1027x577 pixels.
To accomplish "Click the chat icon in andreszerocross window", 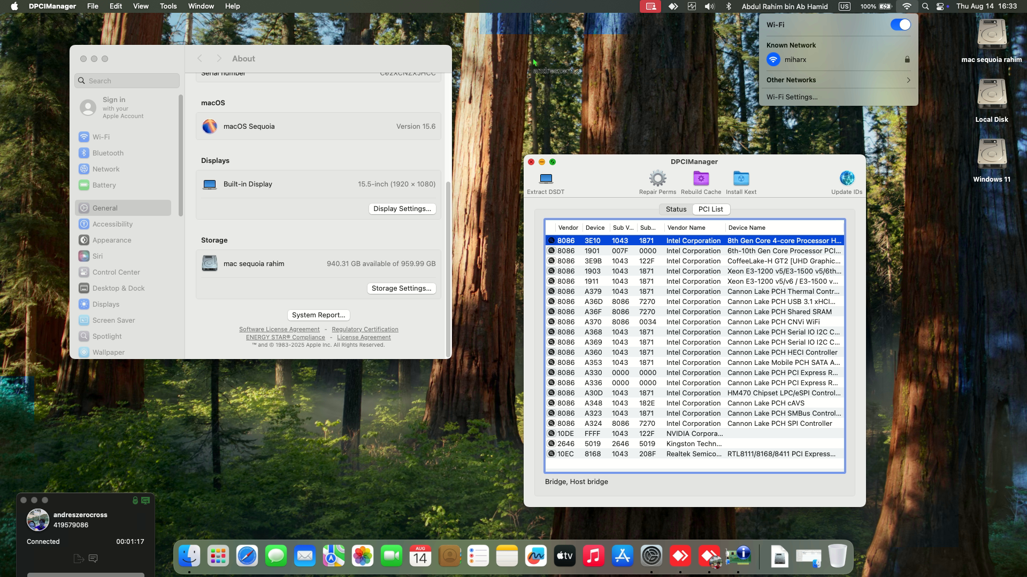I will click(x=93, y=559).
